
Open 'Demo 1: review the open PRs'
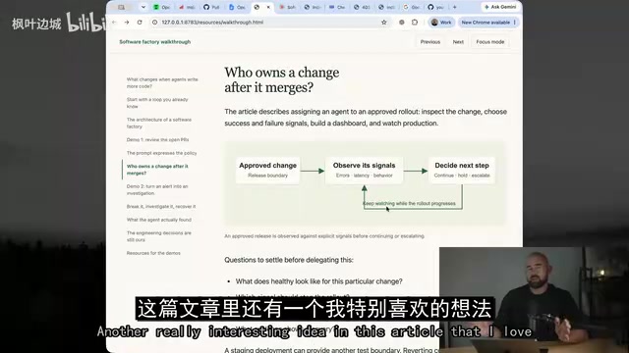click(157, 139)
